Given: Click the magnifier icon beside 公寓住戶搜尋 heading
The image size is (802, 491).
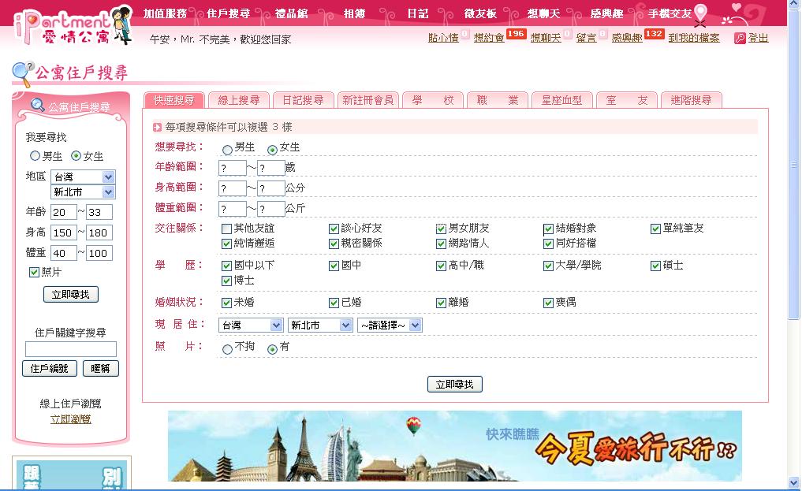Looking at the screenshot, I should tap(23, 74).
